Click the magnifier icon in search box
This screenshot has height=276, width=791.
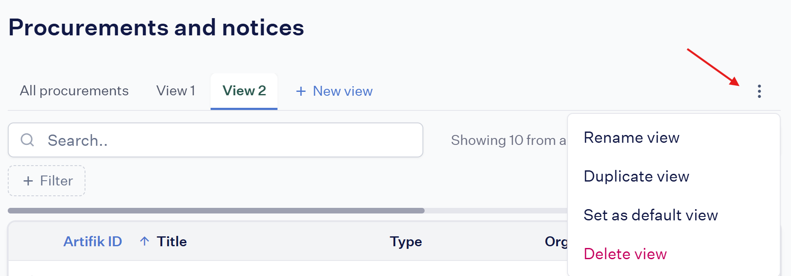(27, 140)
